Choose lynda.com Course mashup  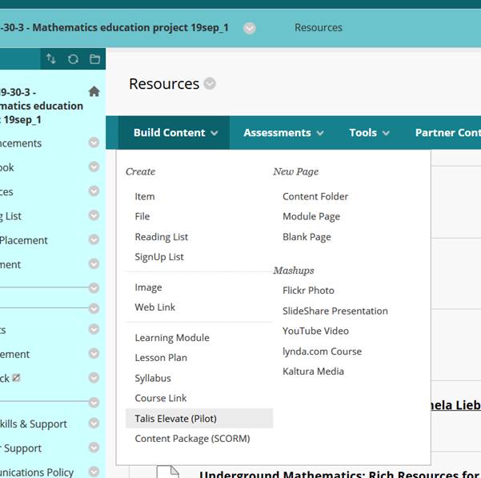click(x=322, y=351)
